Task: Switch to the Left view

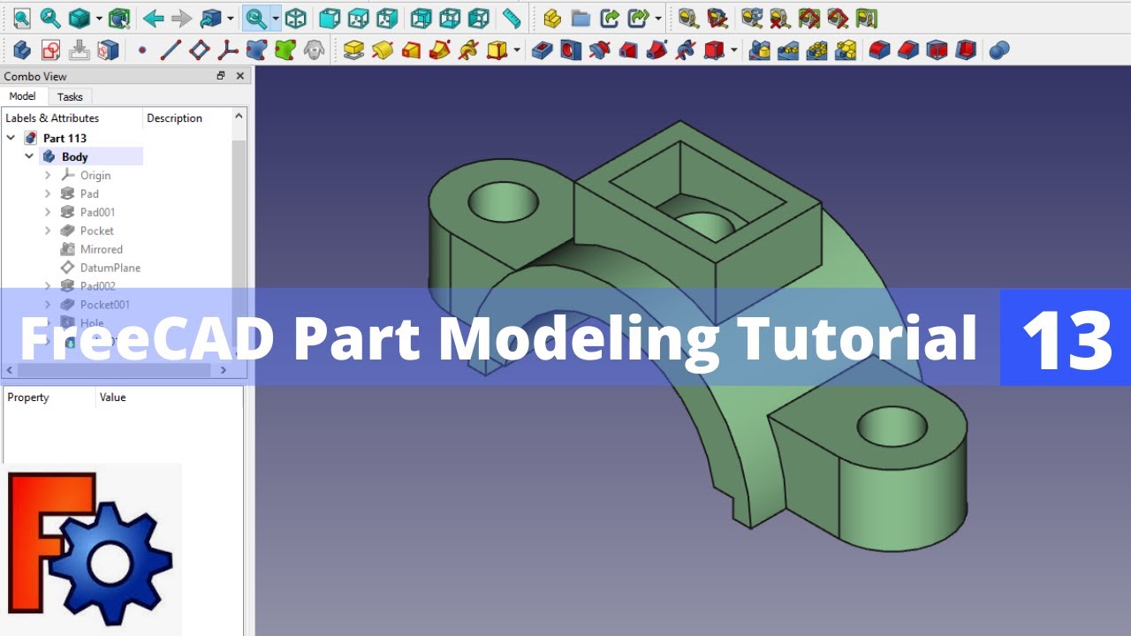Action: pyautogui.click(x=478, y=18)
